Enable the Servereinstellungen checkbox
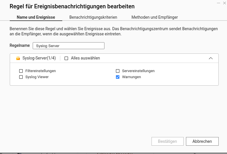227x154 pixels. (118, 71)
